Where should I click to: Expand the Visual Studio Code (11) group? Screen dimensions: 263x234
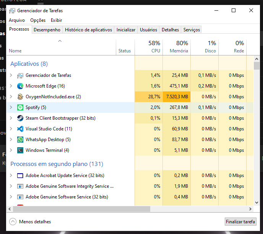pyautogui.click(x=11, y=129)
